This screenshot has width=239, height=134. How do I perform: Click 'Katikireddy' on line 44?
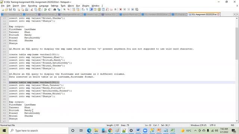(32, 113)
